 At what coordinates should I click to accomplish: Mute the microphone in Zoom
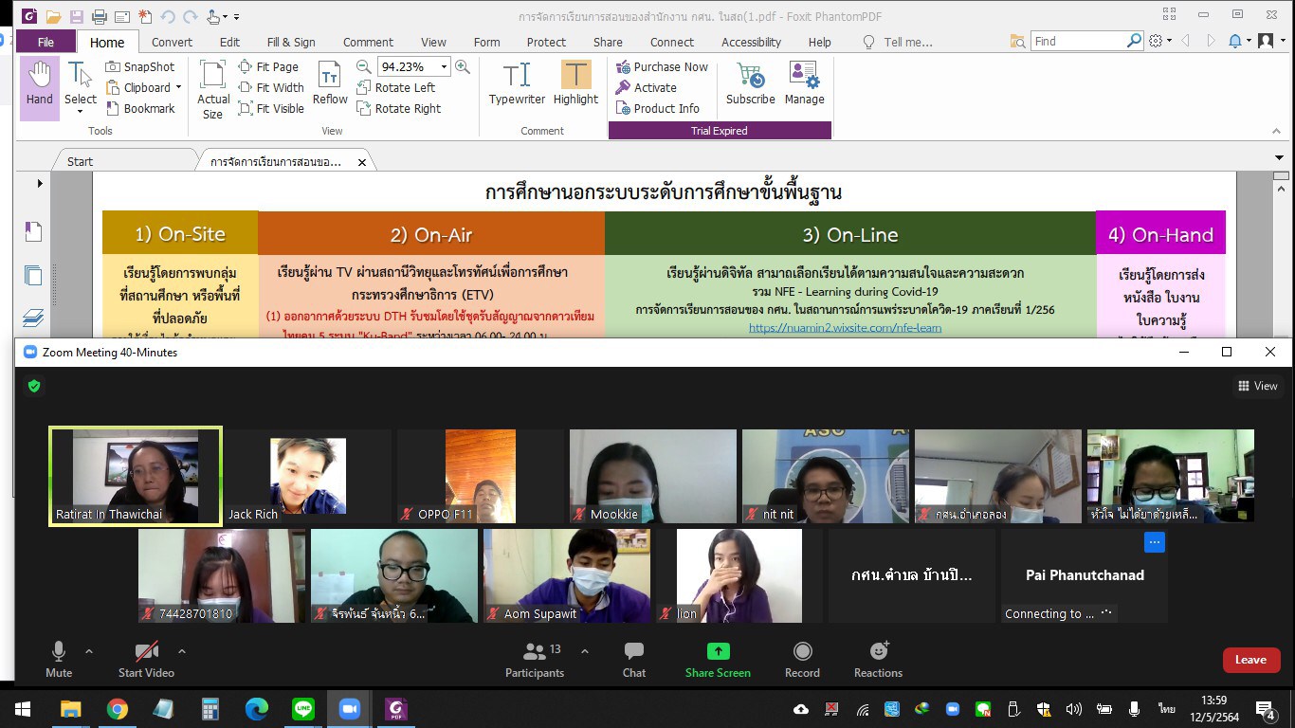pos(59,660)
